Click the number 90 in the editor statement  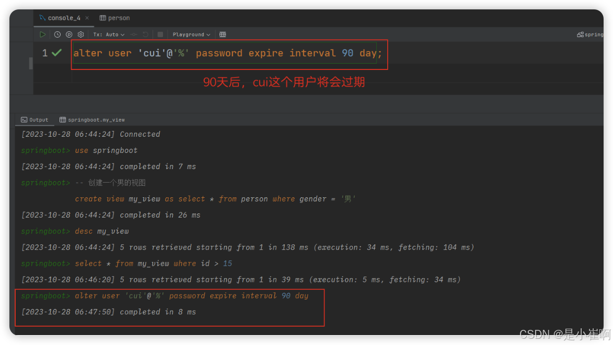point(348,53)
